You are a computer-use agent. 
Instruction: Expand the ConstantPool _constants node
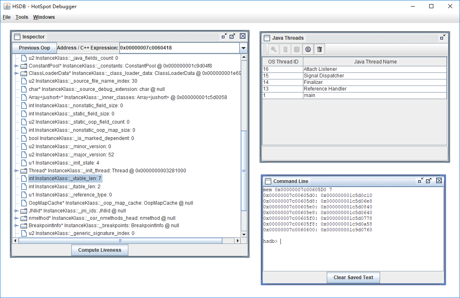pos(16,66)
